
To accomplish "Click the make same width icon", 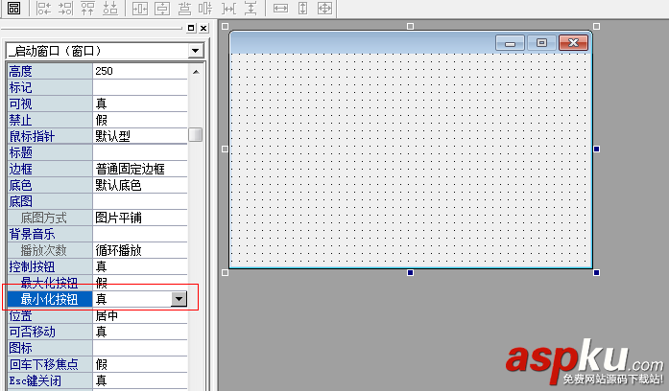I will 280,8.
